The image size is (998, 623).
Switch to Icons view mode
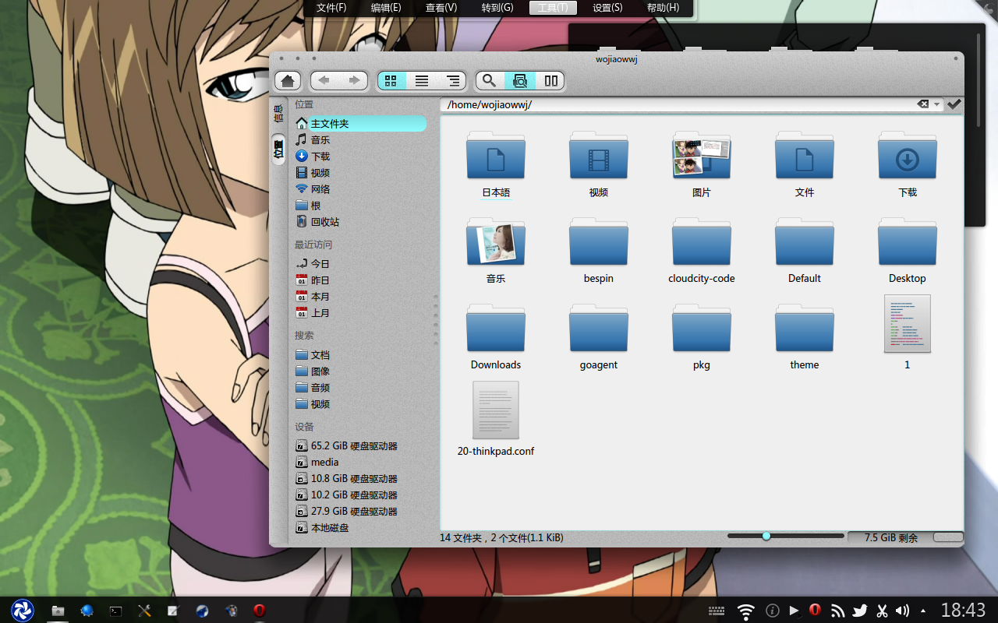pos(391,80)
